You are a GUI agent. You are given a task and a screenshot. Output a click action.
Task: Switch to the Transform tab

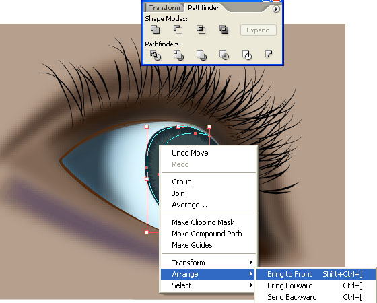[164, 7]
